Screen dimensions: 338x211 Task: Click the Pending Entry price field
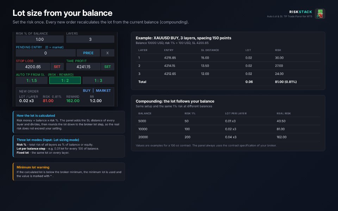pos(46,53)
